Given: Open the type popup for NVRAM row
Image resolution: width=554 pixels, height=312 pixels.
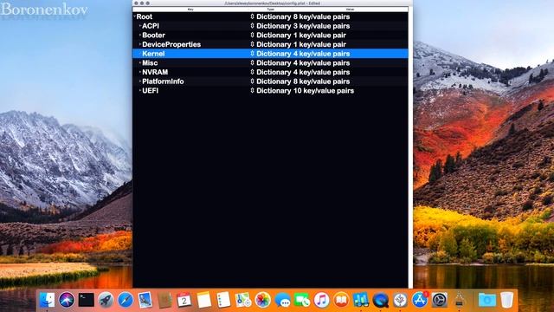Looking at the screenshot, I should pos(252,72).
